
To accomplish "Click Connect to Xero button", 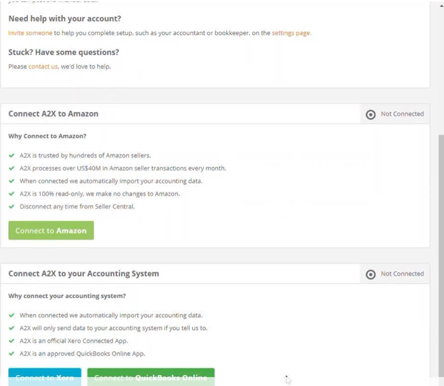I will [x=45, y=377].
